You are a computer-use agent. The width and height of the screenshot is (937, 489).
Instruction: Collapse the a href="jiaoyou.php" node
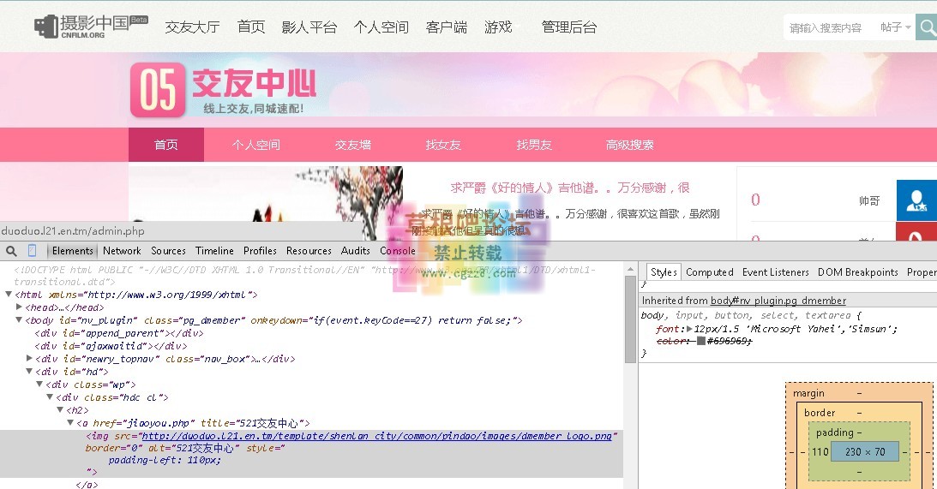click(x=70, y=423)
